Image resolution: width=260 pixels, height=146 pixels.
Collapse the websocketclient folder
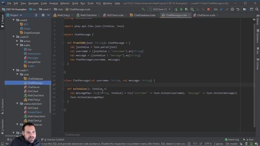(17, 104)
